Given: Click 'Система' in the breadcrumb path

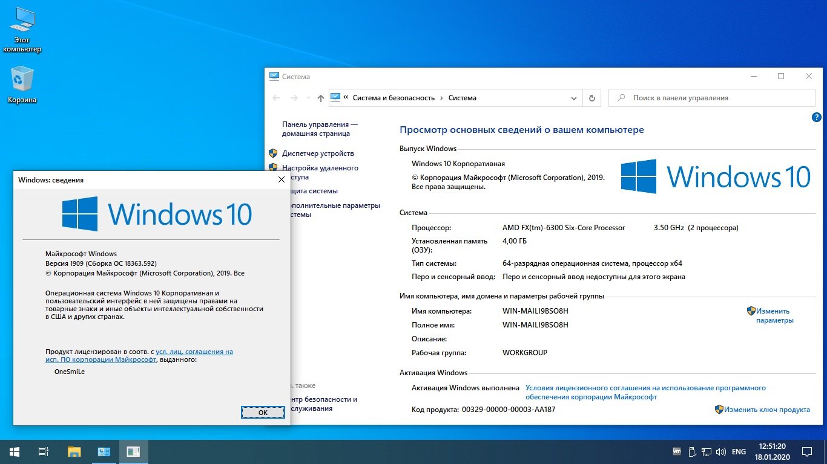Looking at the screenshot, I should 463,98.
